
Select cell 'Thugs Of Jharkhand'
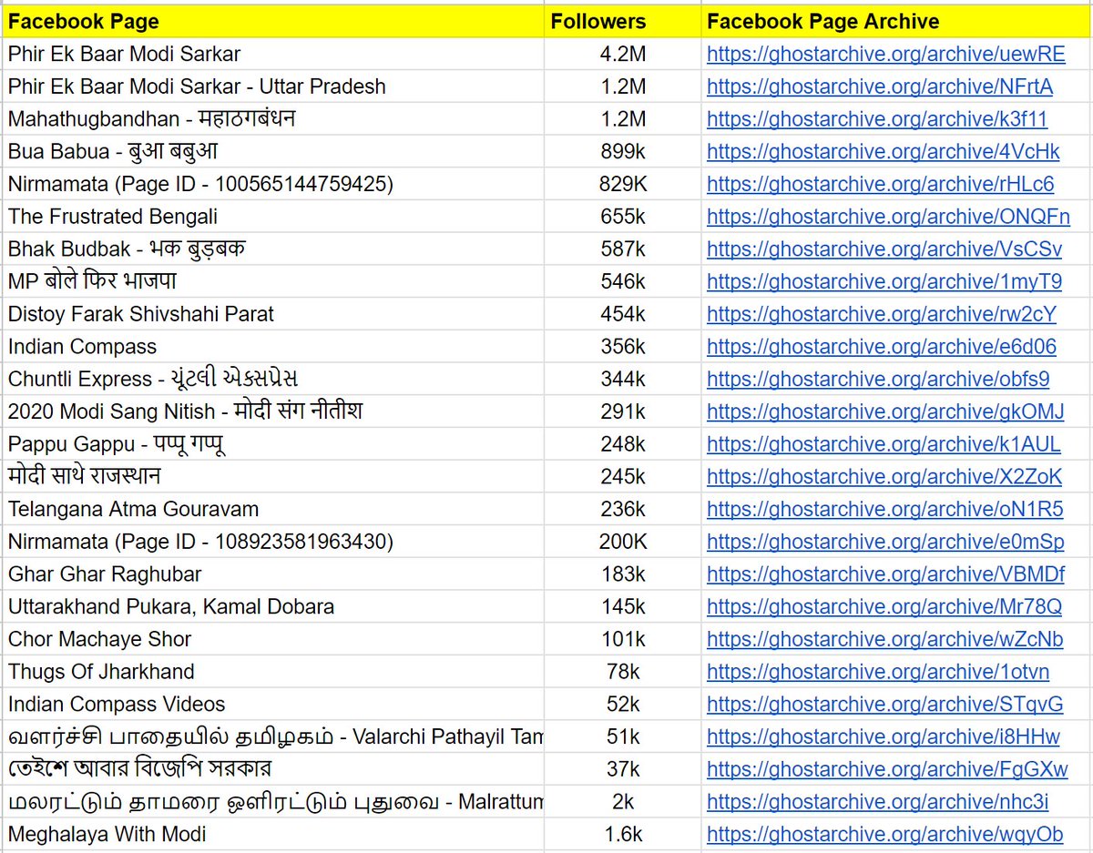click(272, 672)
